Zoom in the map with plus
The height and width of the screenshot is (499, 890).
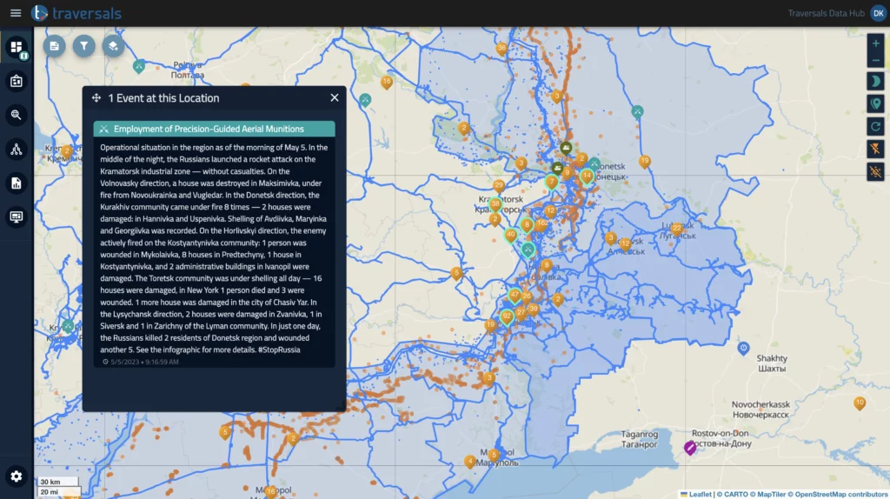click(876, 43)
